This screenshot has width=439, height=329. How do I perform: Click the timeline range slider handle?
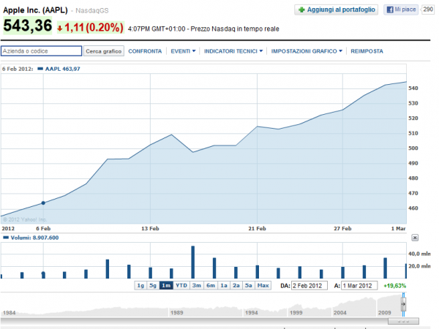tap(402, 303)
